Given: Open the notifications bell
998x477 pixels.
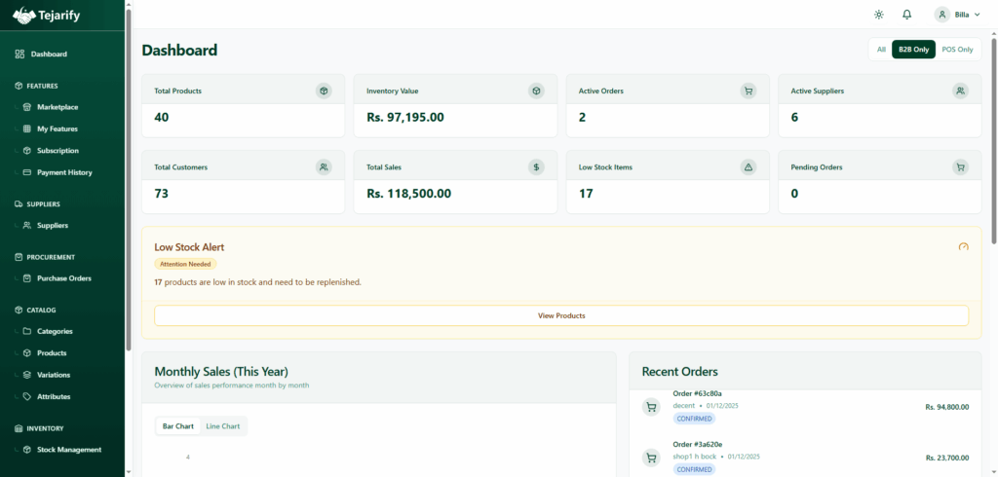Looking at the screenshot, I should 907,15.
